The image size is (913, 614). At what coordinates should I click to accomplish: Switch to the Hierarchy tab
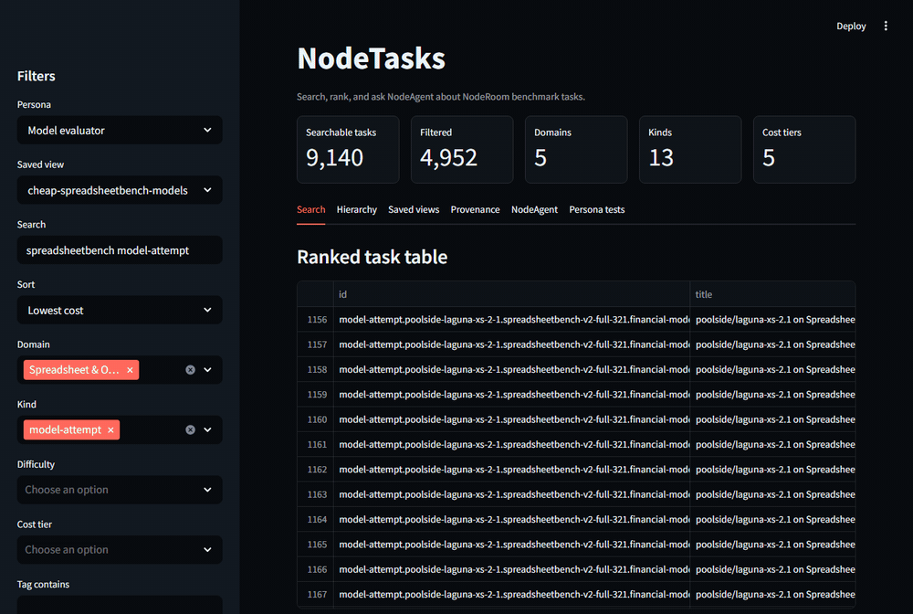(x=356, y=210)
